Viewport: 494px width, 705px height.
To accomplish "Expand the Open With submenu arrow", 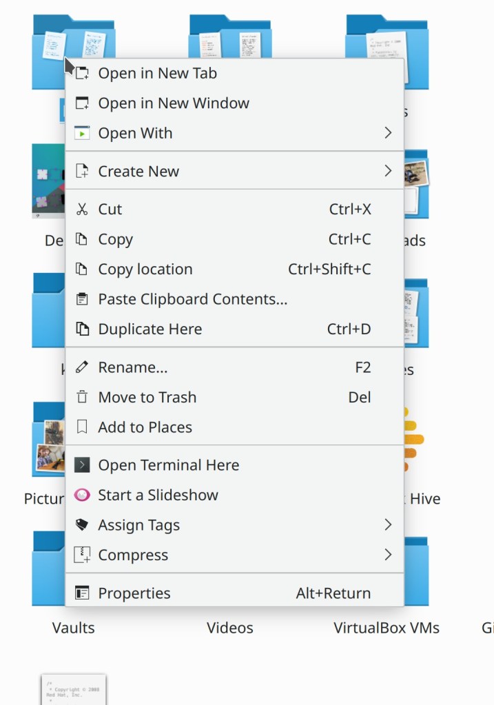I will point(388,133).
